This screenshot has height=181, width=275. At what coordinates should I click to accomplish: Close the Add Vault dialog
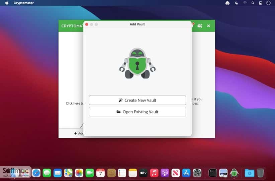87,24
